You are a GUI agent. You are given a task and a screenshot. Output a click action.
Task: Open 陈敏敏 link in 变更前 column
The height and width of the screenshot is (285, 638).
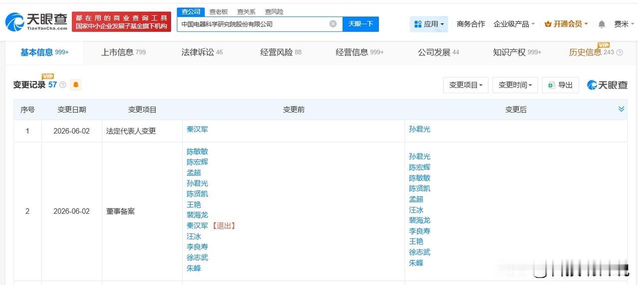click(197, 151)
